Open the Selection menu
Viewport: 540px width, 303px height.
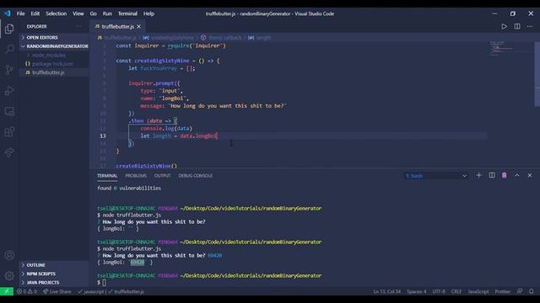(x=57, y=13)
